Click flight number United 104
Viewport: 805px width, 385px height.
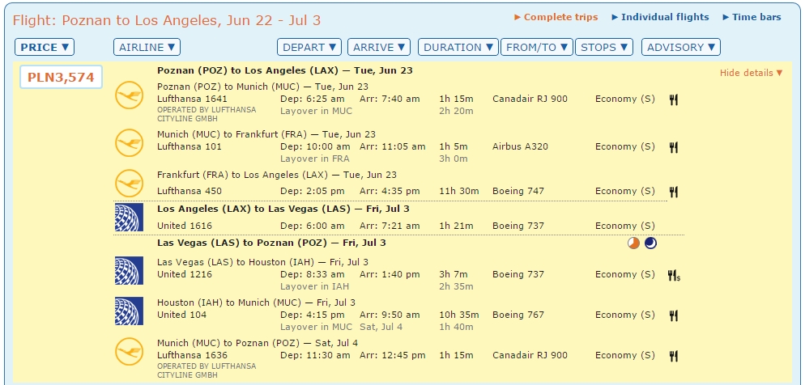[x=181, y=315]
